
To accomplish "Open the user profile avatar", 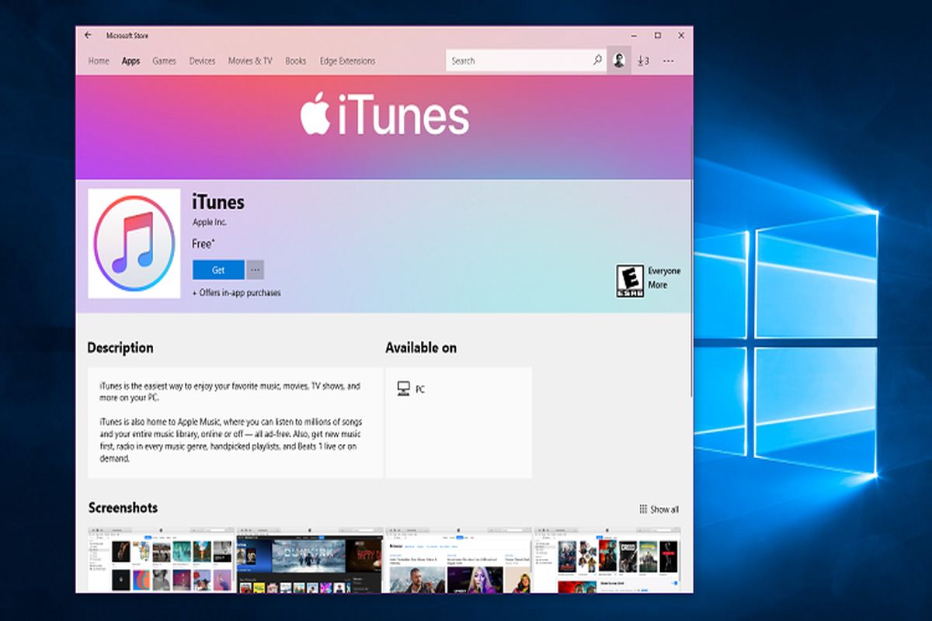I will [619, 61].
